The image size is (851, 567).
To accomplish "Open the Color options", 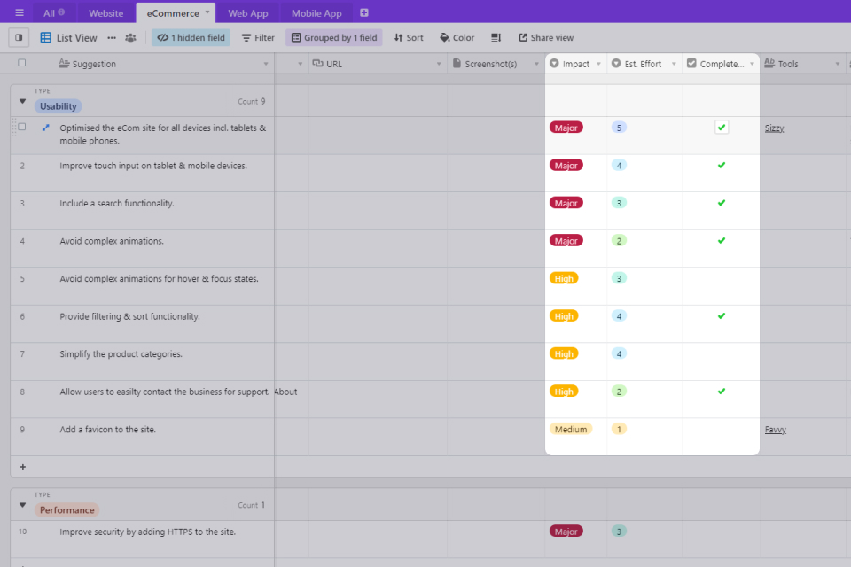I will [457, 37].
